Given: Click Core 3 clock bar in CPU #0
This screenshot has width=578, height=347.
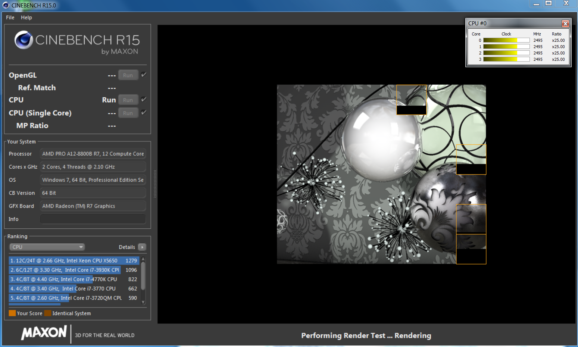Looking at the screenshot, I should pos(506,59).
